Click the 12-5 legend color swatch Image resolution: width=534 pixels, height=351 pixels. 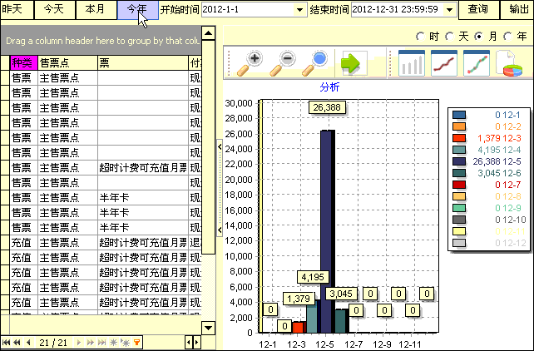459,161
